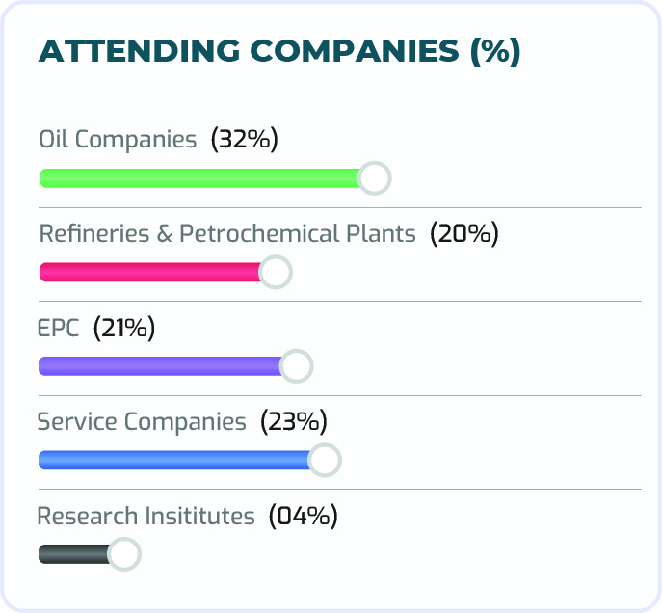
Task: Click the dark gray Research bar
Action: coord(73,554)
